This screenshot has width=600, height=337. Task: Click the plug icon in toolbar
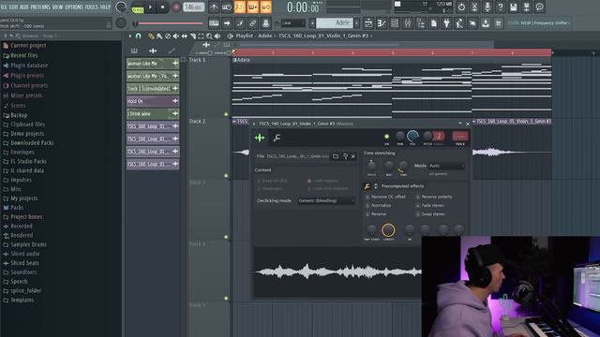click(446, 23)
